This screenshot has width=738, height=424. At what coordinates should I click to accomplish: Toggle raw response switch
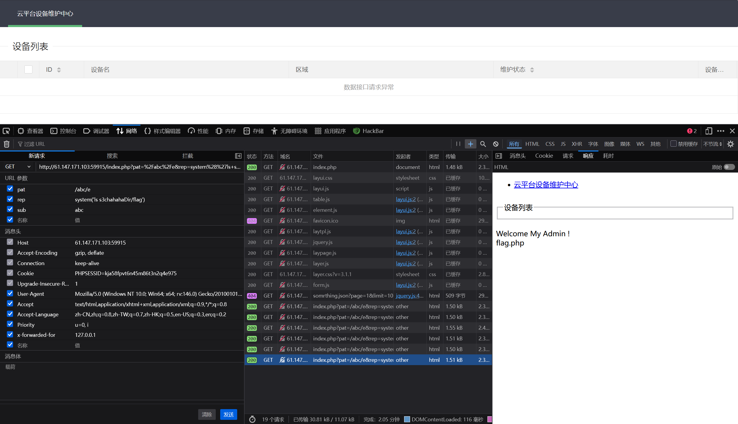pyautogui.click(x=729, y=167)
